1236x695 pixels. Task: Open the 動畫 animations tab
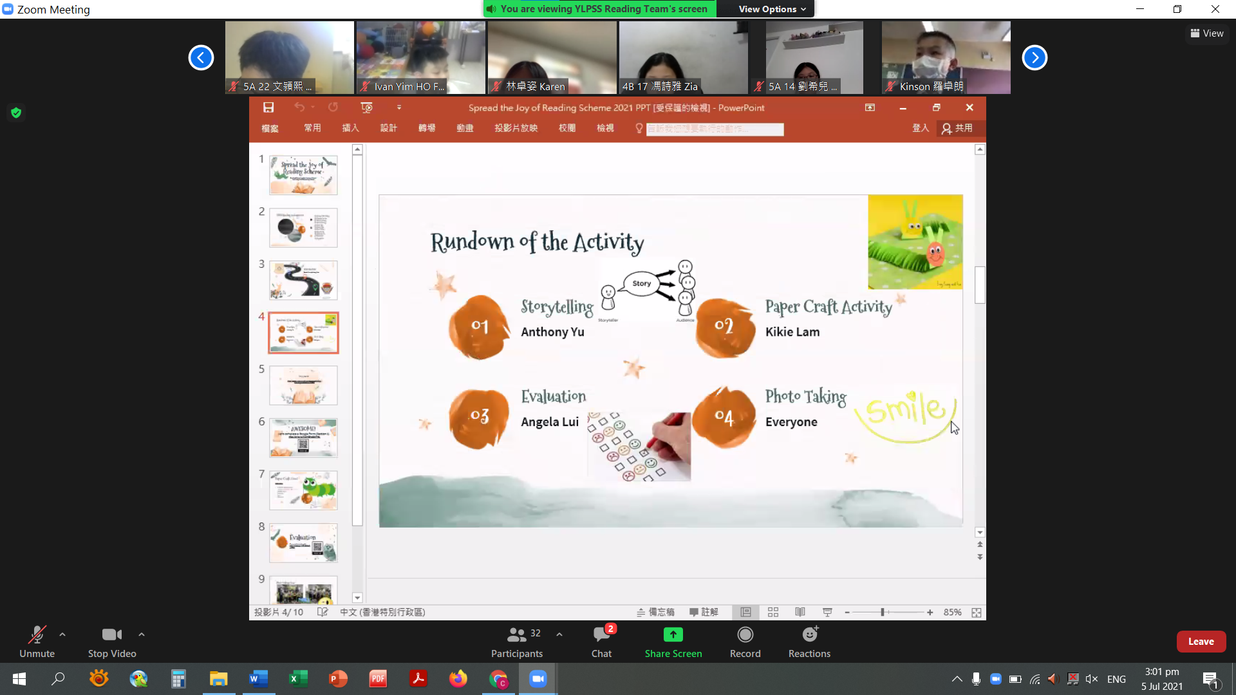(465, 129)
